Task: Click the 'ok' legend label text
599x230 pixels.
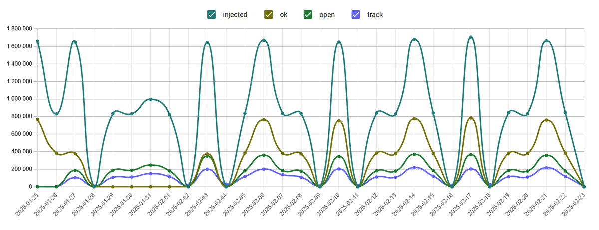Action: [283, 15]
